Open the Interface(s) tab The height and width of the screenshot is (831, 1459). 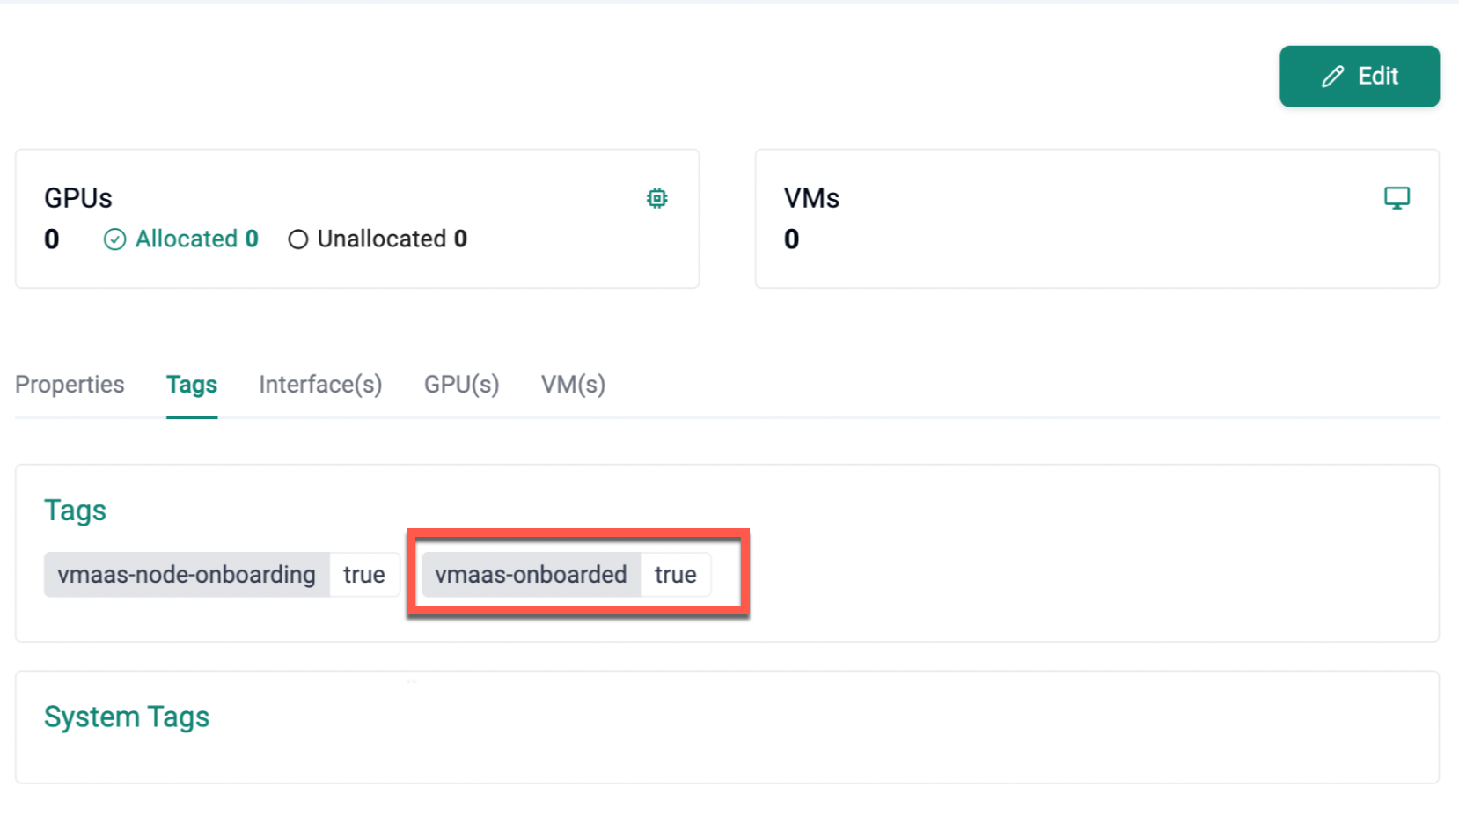pos(320,385)
